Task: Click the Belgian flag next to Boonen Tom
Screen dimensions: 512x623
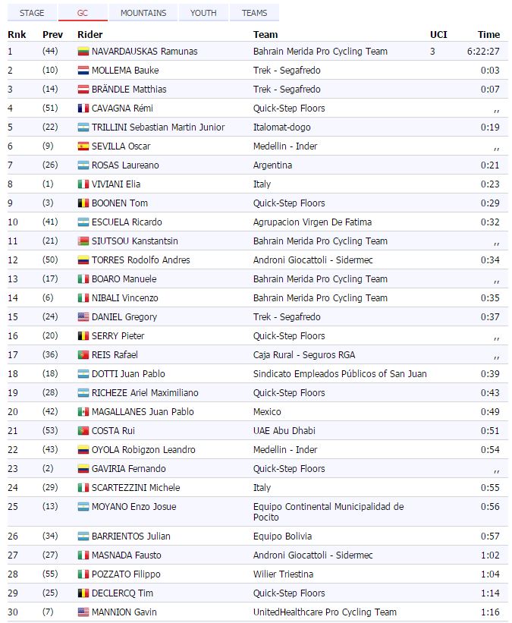Action: point(83,203)
